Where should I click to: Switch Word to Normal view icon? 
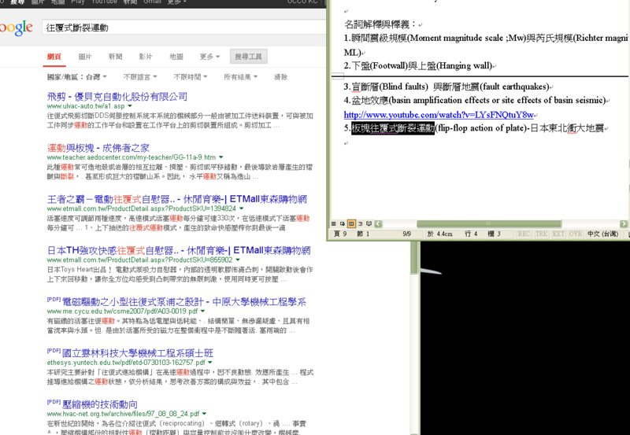333,224
